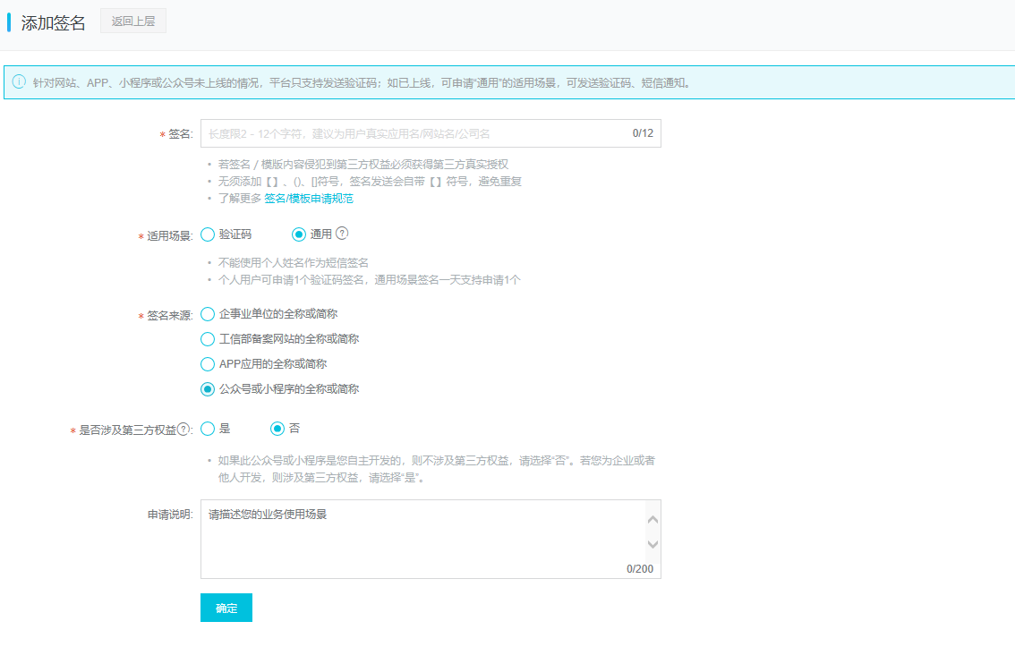Click the 申请说明 field label
Viewport: 1015px width, 647px height.
pos(169,515)
